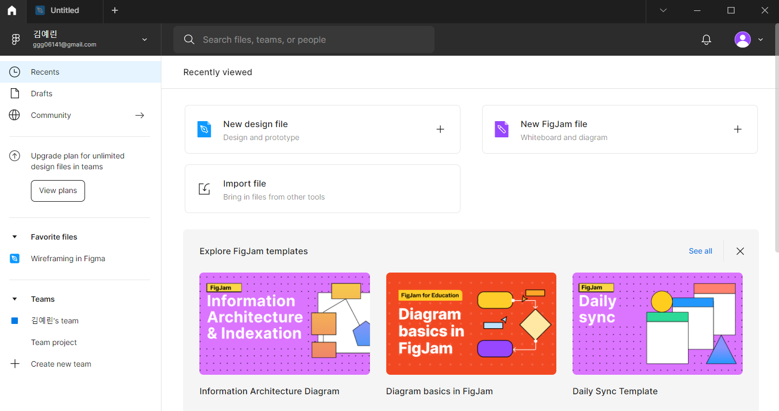Open Information Architecture Diagram thumbnail
The height and width of the screenshot is (411, 779).
pyautogui.click(x=284, y=323)
